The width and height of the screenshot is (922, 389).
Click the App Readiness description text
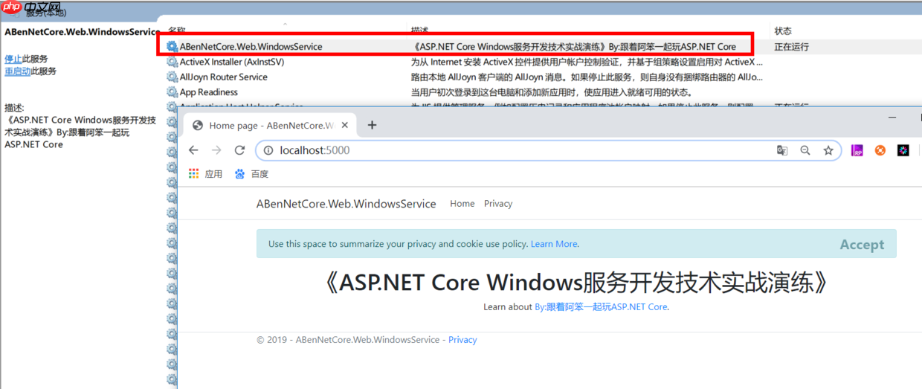[552, 92]
